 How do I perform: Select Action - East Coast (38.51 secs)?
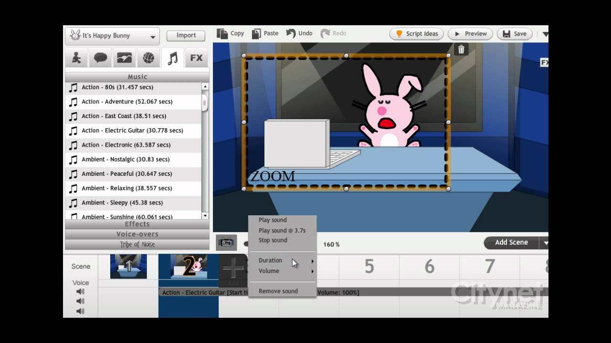coord(133,116)
